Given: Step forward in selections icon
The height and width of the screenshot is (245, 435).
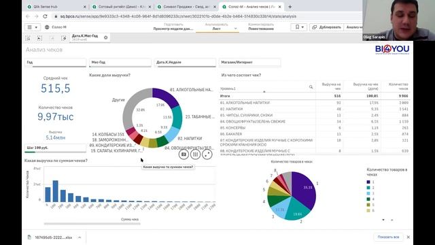Looking at the screenshot, I should pos(52,38).
